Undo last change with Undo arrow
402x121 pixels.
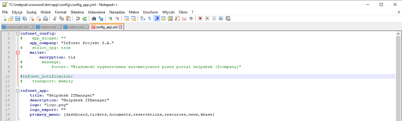click(x=78, y=18)
